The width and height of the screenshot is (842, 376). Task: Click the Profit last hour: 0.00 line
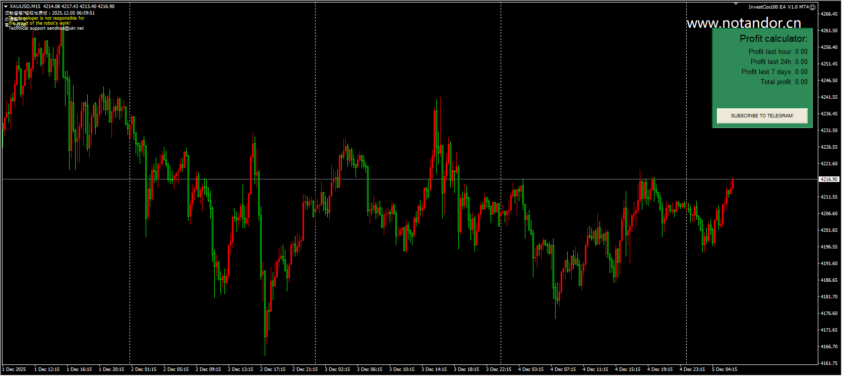tap(778, 52)
